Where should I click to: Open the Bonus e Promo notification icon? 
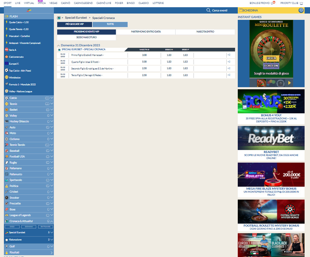(273, 3)
